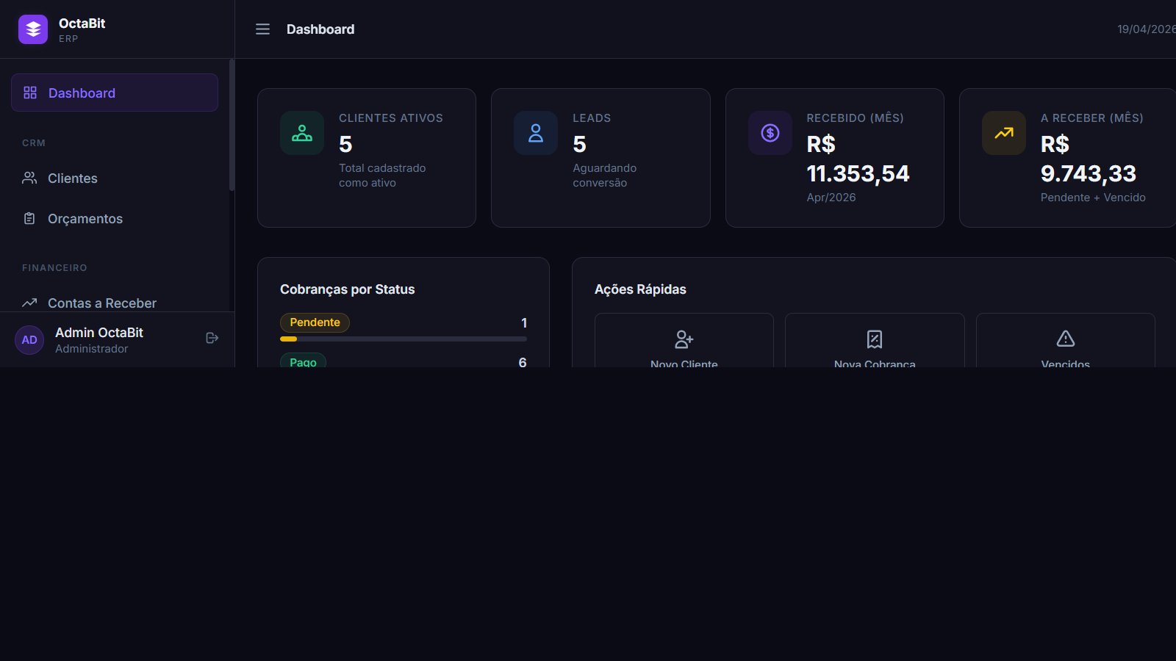Viewport: 1176px width, 661px height.
Task: Open the sidebar hamburger menu
Action: pyautogui.click(x=262, y=29)
